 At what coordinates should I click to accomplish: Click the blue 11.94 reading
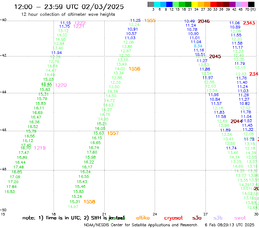pos(56,53)
